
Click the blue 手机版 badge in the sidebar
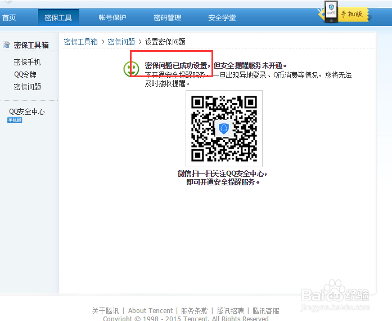pos(15,120)
